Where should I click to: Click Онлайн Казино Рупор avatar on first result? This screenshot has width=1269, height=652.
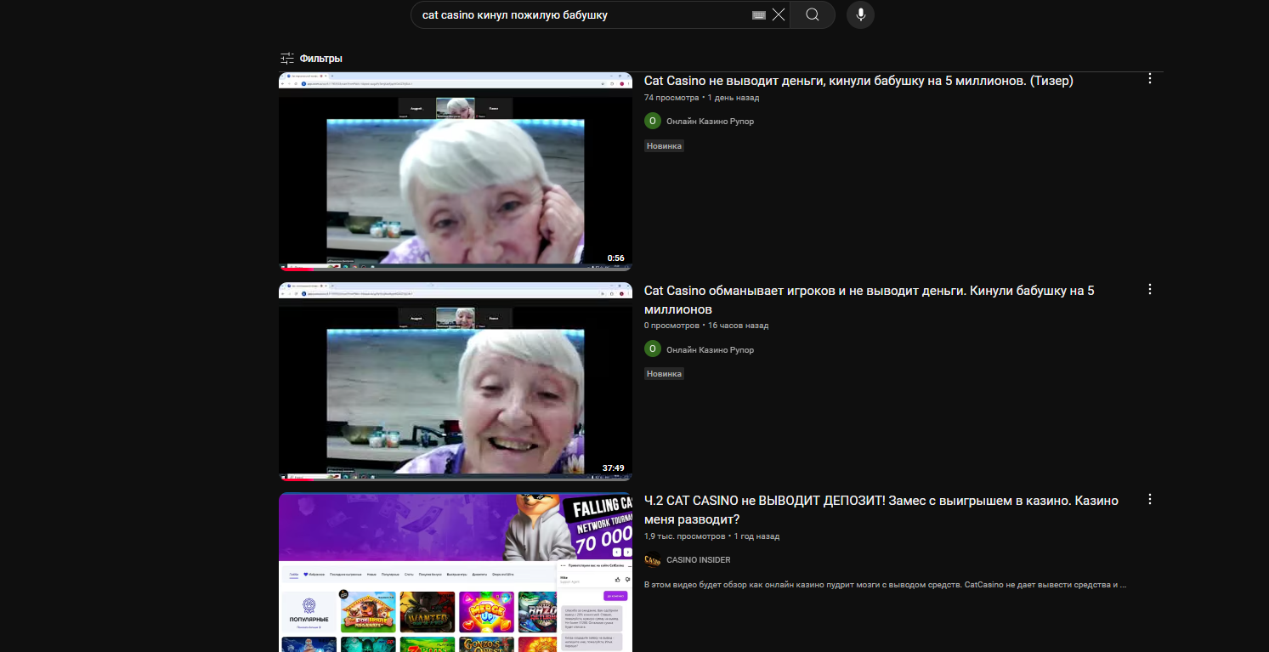(x=652, y=121)
